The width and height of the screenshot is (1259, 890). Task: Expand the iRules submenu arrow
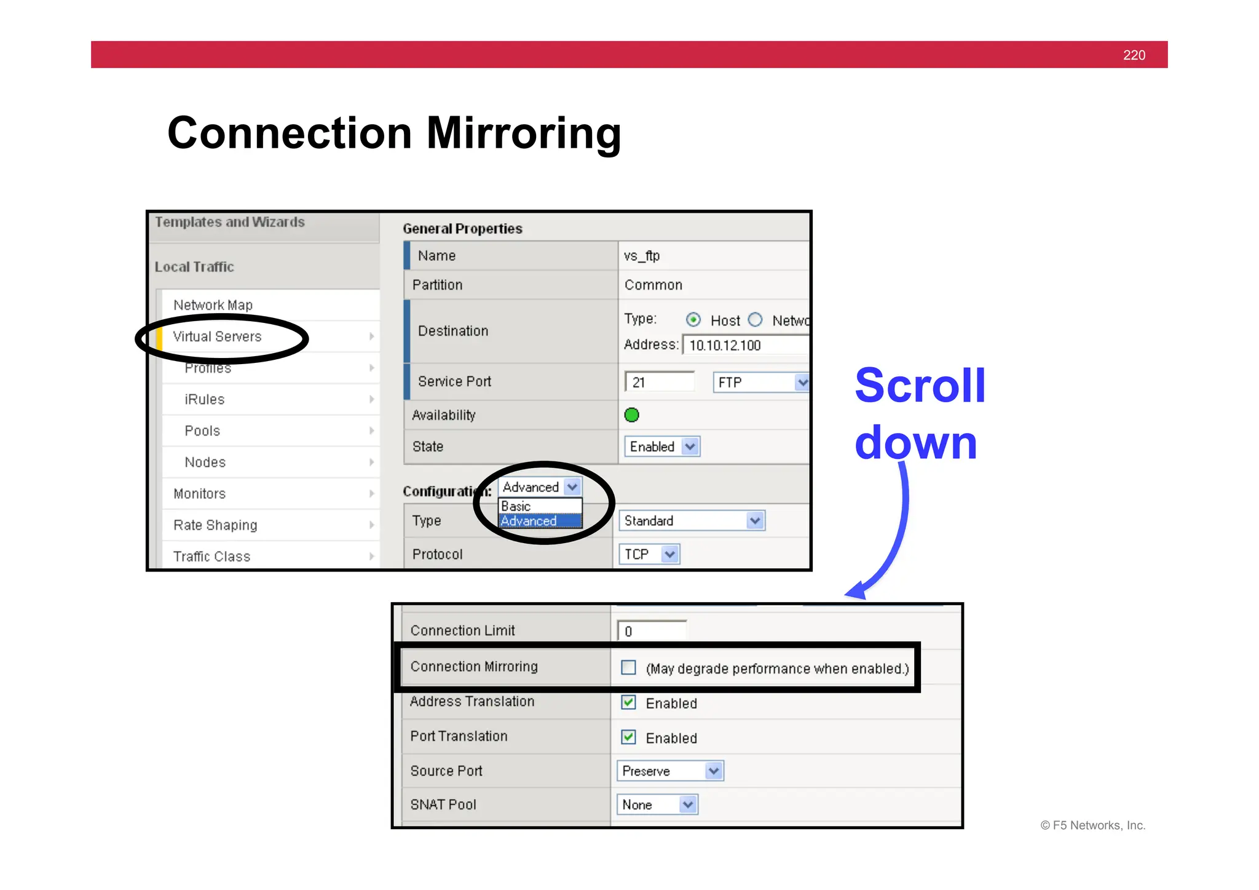coord(371,399)
